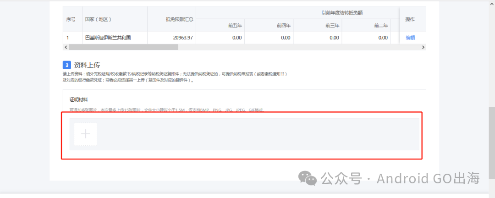Click the 证明材料 label

(x=79, y=100)
